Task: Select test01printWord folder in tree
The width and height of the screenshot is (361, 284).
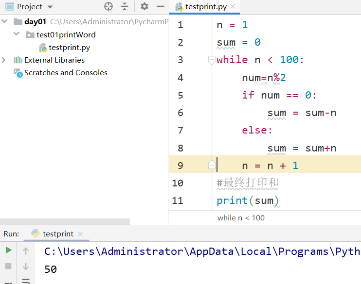Action: click(66, 34)
